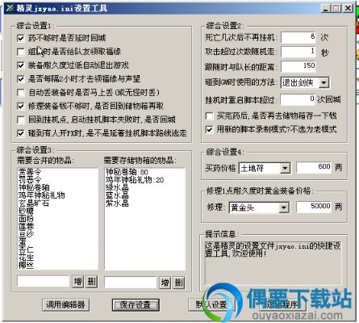This screenshot has height=323, width=359.
Task: Toggle 是否每隔2小时才去领福缘与声望
Action: click(21, 79)
